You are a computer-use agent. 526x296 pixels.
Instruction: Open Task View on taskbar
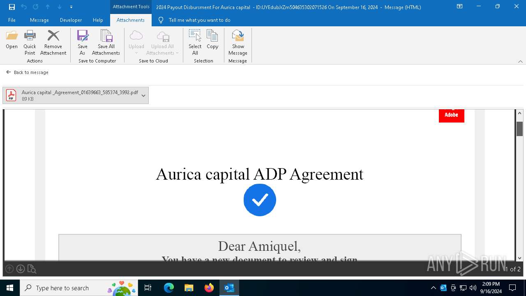148,288
